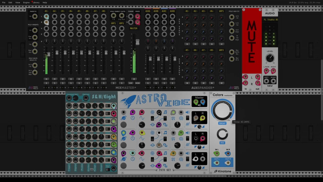Open the Help menu
Viewport: 323px width, 182px height.
pos(45,3)
